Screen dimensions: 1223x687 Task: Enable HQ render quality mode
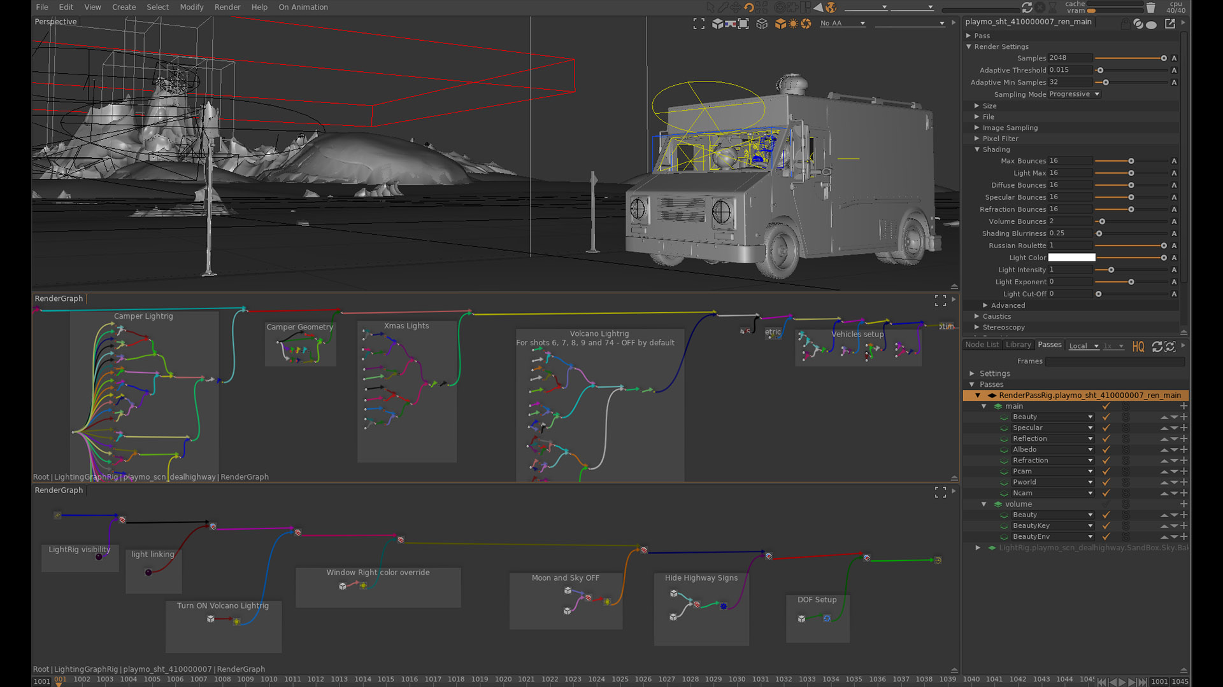pyautogui.click(x=1138, y=347)
